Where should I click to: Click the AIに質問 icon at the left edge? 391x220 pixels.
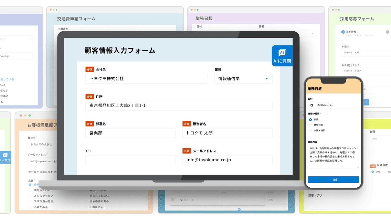click(5, 157)
